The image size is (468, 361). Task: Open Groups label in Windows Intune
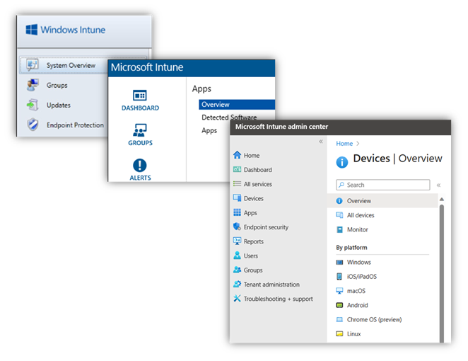pos(57,85)
